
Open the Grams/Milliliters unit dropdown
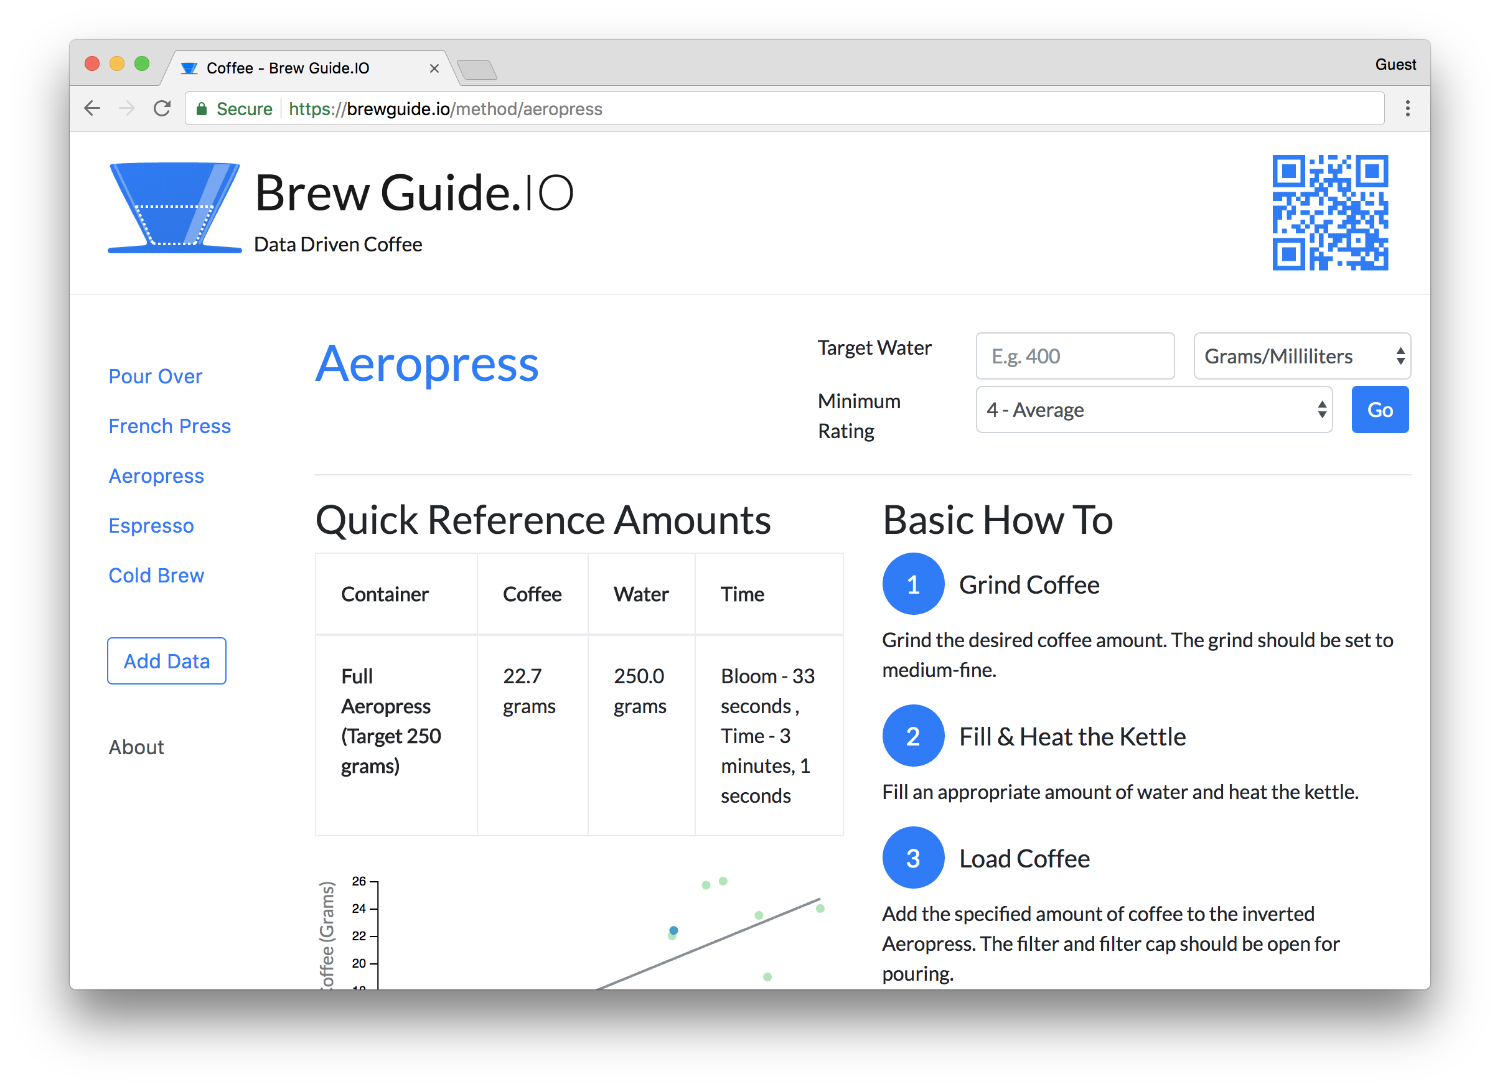coord(1301,356)
